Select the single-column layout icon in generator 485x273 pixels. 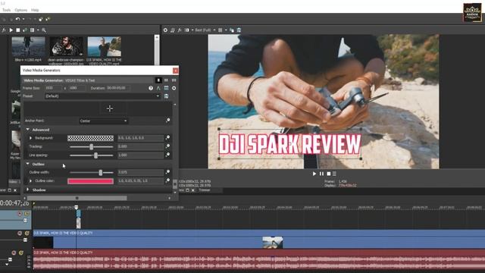pyautogui.click(x=158, y=80)
